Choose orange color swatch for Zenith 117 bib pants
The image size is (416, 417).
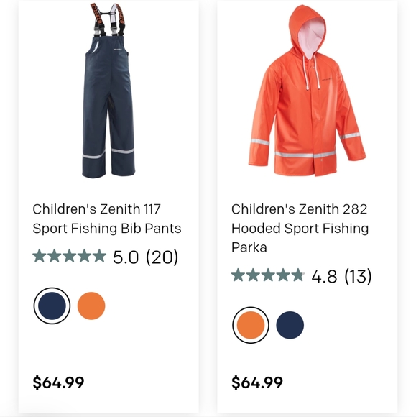(91, 306)
